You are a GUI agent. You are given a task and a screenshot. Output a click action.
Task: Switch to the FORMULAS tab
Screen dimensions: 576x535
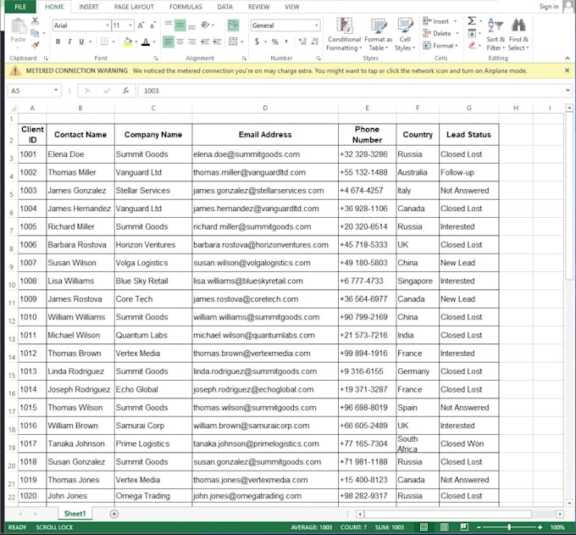(x=186, y=7)
